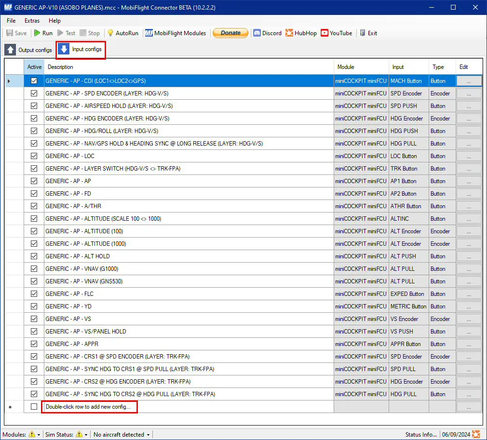
Task: Click Status Info... in status bar
Action: 421,434
